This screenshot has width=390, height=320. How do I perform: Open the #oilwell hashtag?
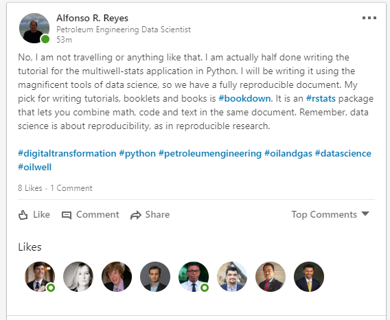(34, 167)
